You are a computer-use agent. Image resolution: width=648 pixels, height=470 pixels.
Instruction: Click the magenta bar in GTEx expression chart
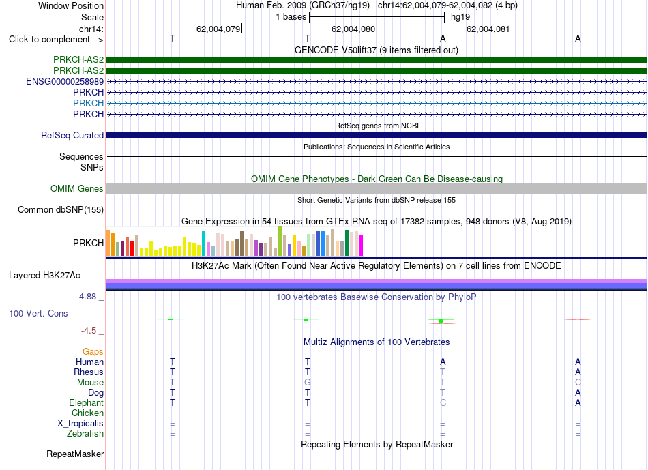(x=362, y=246)
